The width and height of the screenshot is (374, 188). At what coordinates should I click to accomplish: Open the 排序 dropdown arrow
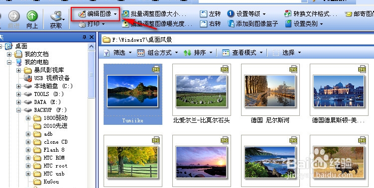(211, 53)
